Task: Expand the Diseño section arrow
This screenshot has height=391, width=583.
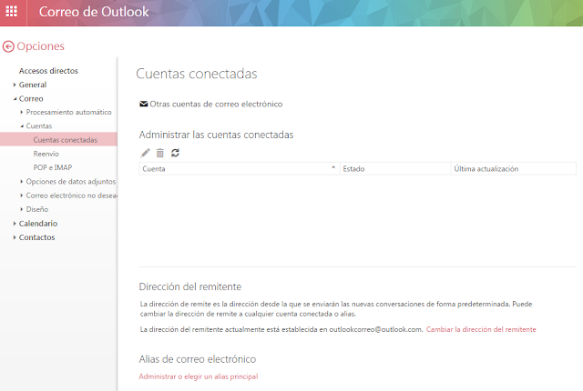Action: pos(22,209)
